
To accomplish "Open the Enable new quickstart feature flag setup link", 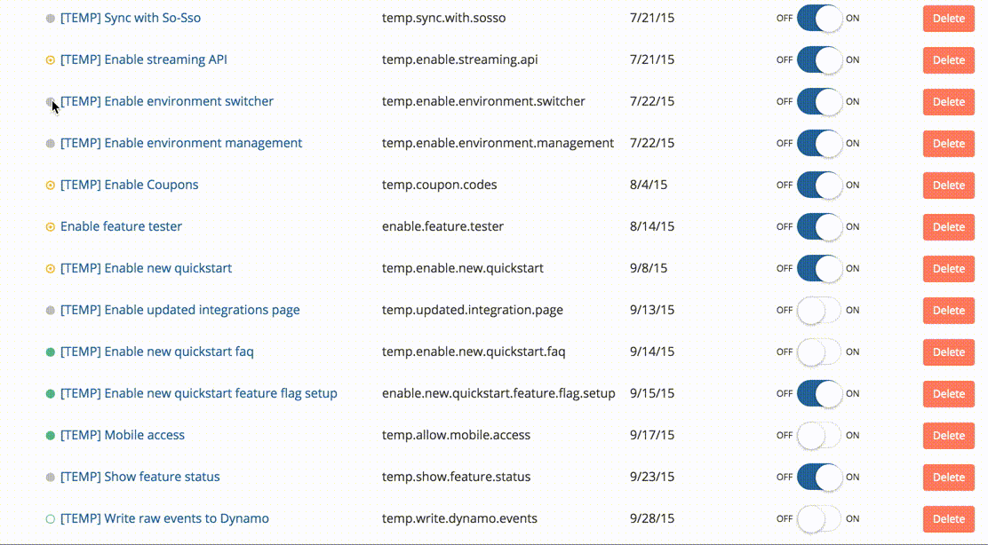I will 199,393.
